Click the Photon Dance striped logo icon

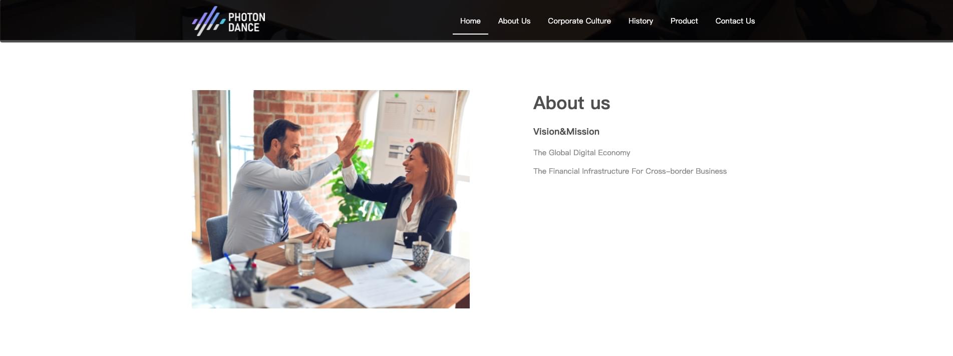[208, 21]
